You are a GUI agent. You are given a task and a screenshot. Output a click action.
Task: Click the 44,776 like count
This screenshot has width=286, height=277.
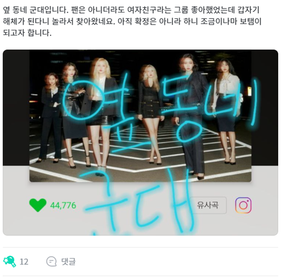tap(63, 206)
